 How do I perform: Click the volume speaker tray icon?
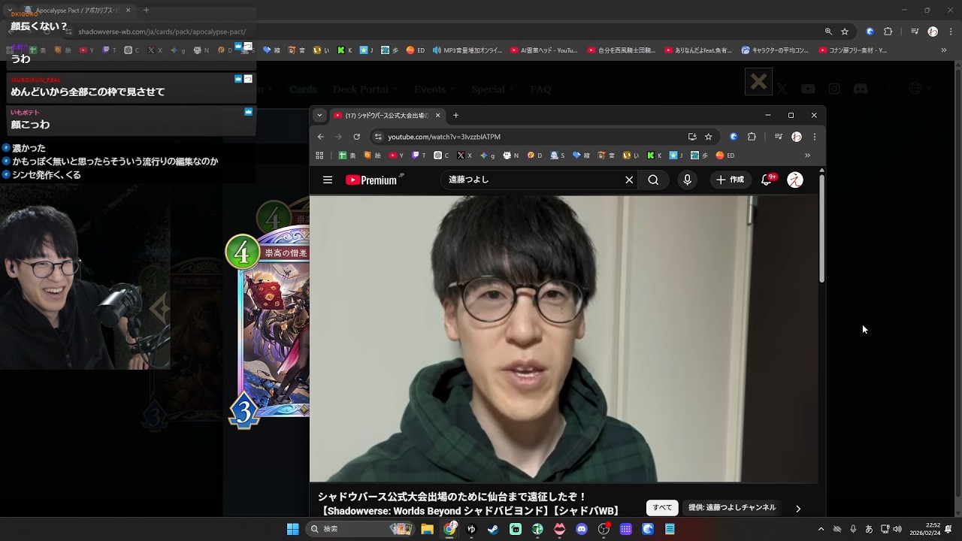point(897,529)
